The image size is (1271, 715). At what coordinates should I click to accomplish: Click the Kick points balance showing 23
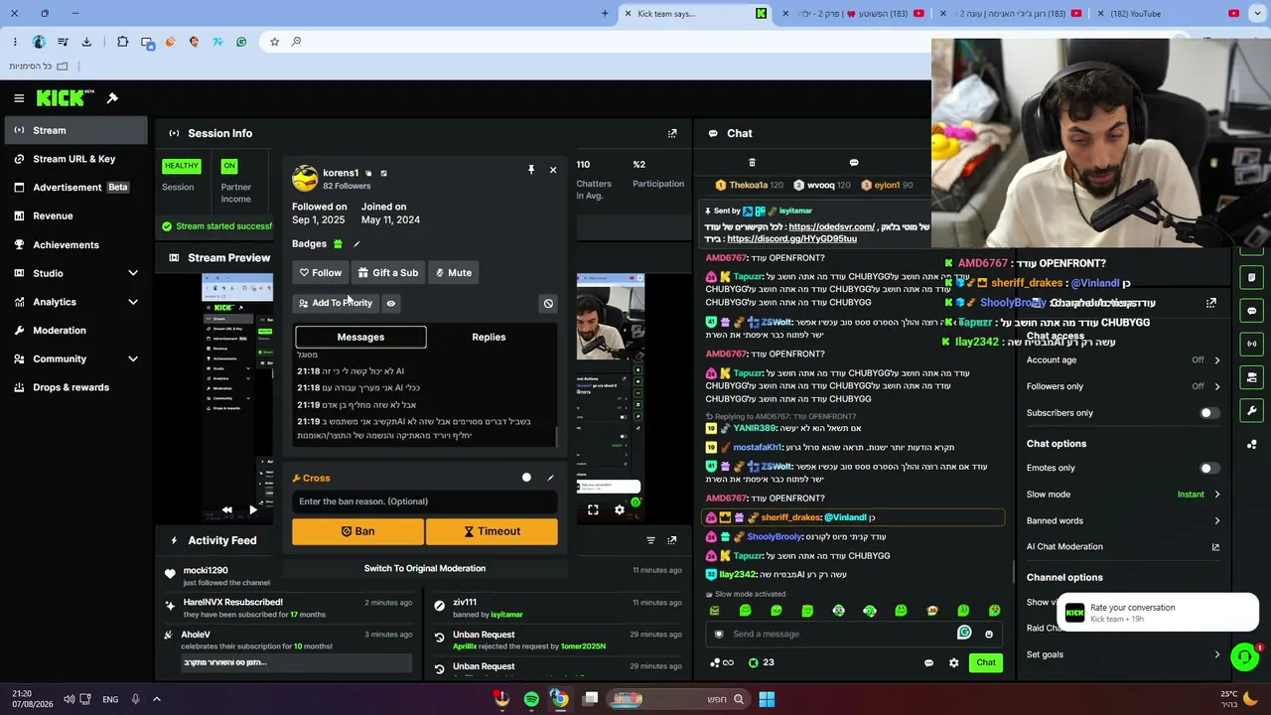761,662
